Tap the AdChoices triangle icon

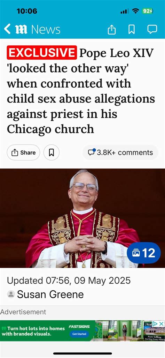coord(155,323)
